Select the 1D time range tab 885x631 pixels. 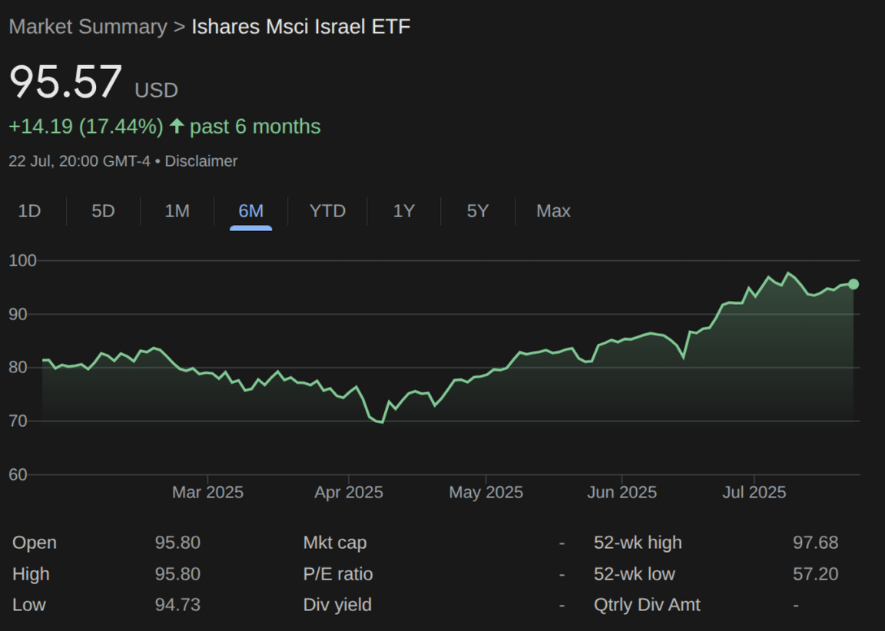[x=29, y=211]
